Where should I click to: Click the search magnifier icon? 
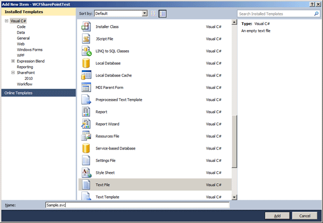coord(316,14)
